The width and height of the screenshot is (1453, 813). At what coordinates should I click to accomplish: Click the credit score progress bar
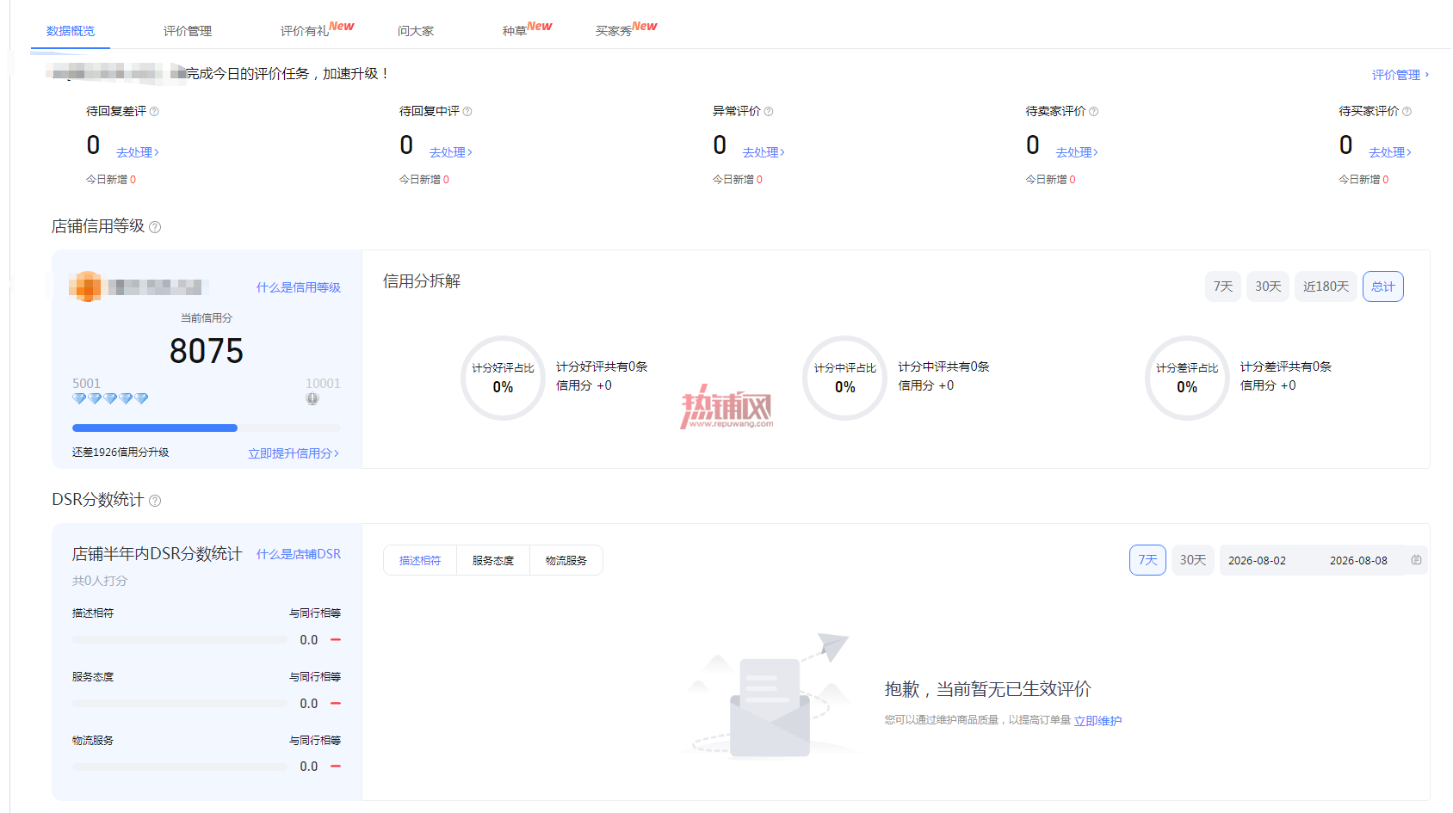click(207, 428)
